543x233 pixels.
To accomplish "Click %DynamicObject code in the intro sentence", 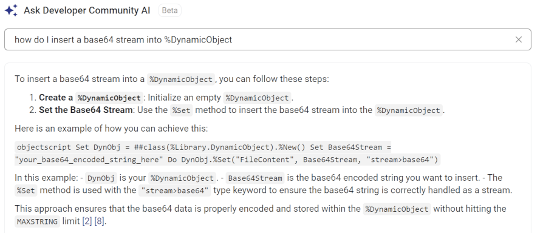I will (181, 79).
